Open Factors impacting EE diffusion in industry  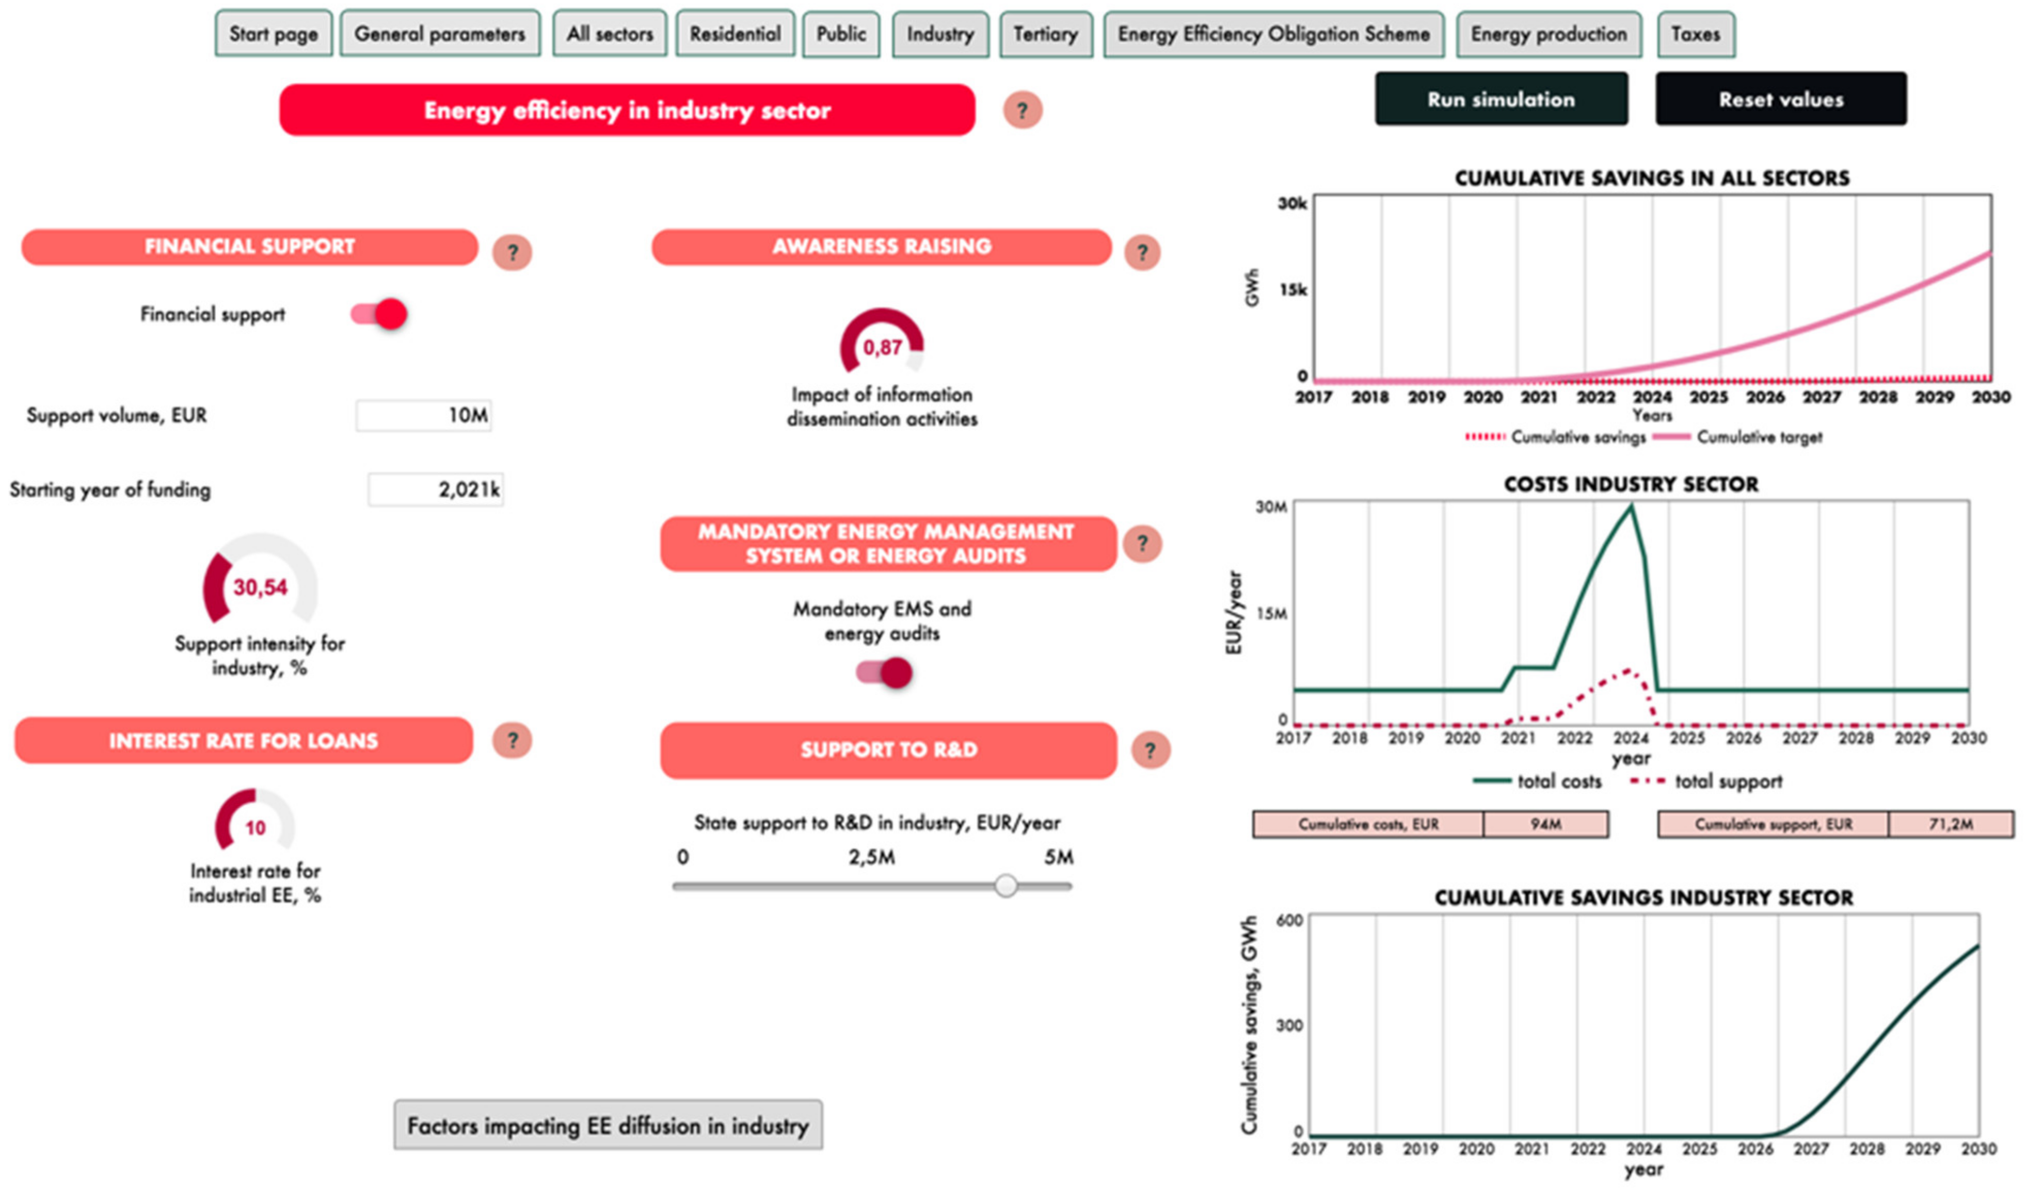click(x=608, y=1125)
